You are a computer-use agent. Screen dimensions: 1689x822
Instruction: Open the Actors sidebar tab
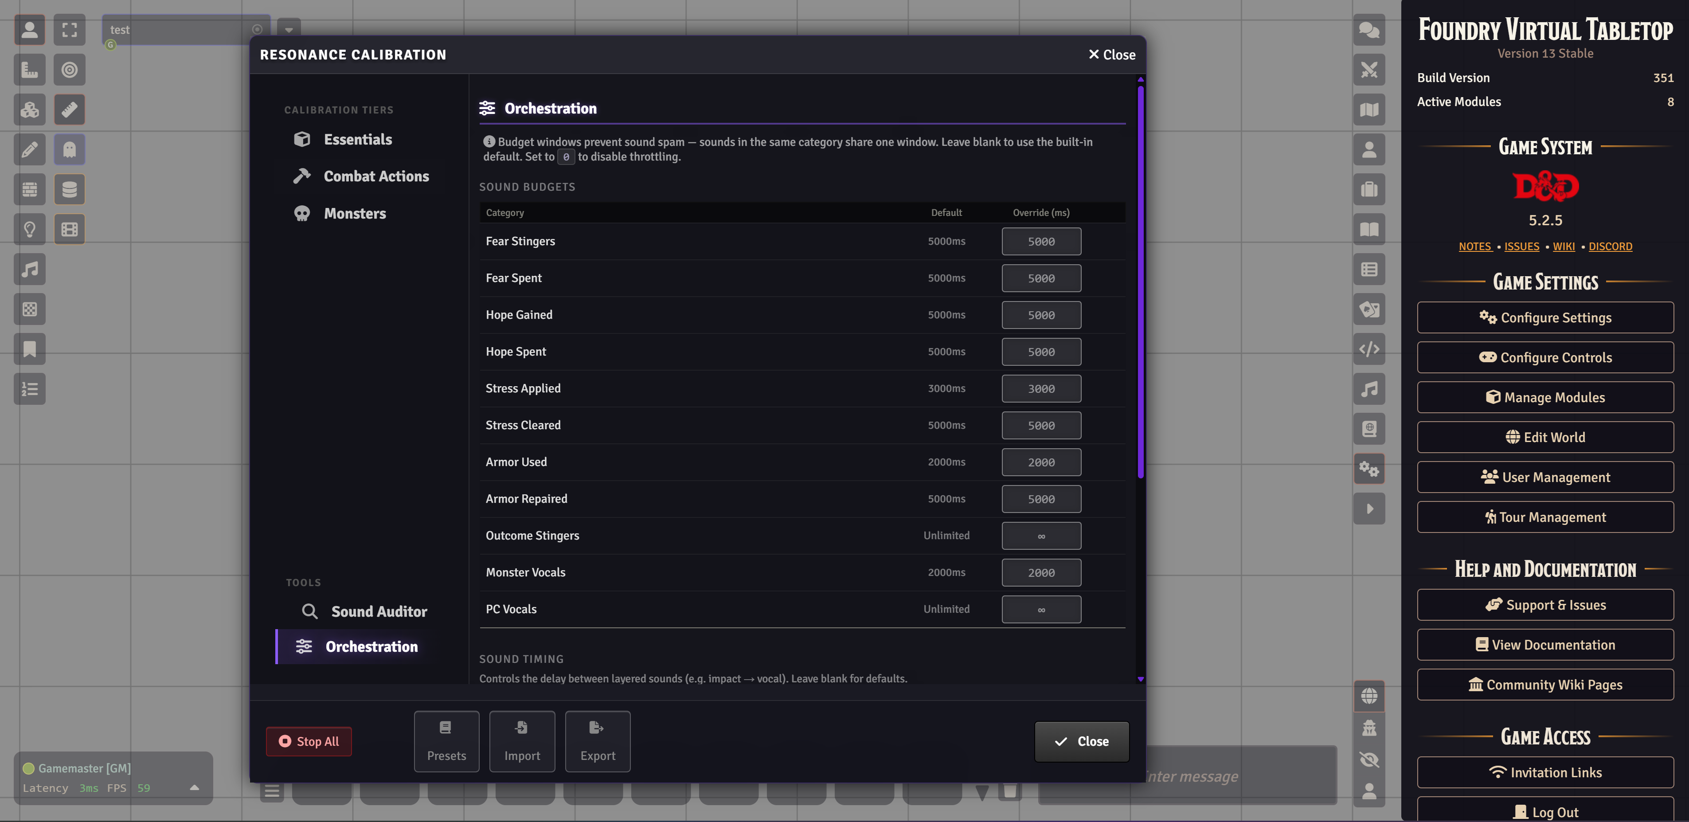click(x=1369, y=150)
